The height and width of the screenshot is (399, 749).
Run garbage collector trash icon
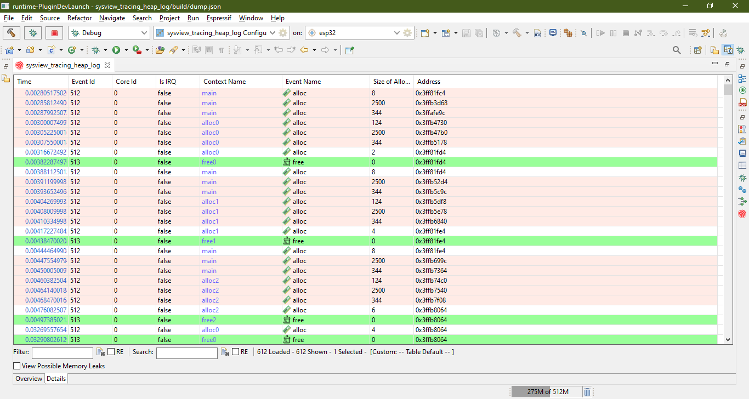587,392
